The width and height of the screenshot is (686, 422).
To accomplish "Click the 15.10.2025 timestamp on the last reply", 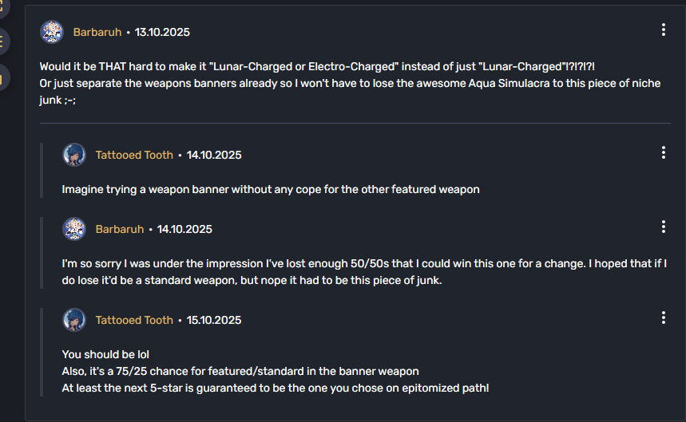I will [x=214, y=320].
